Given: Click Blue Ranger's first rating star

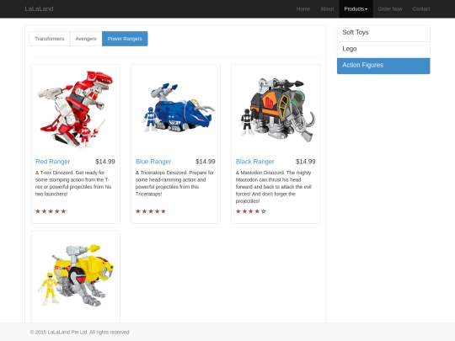Looking at the screenshot, I should click(138, 211).
